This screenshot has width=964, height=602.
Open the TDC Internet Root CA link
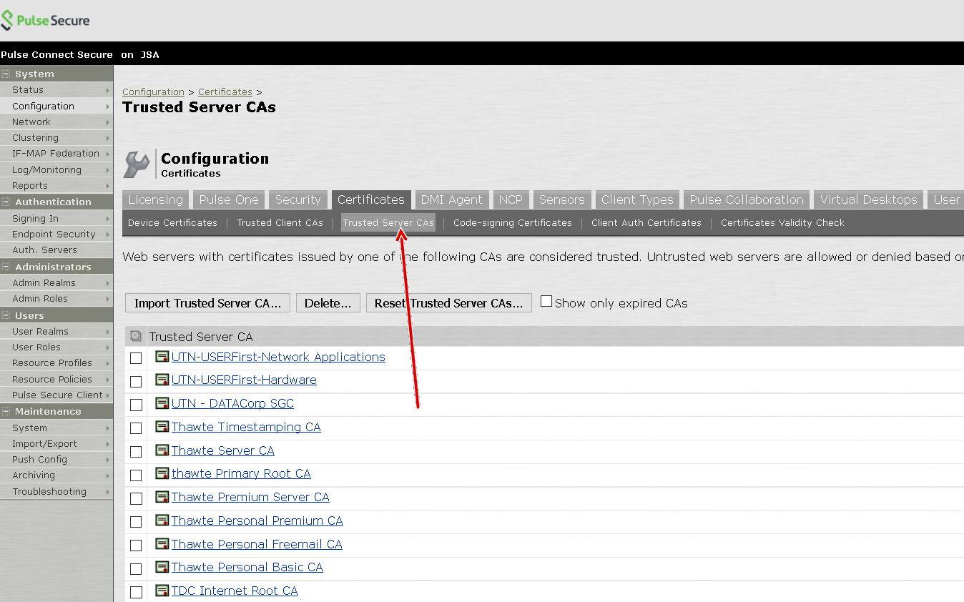235,591
